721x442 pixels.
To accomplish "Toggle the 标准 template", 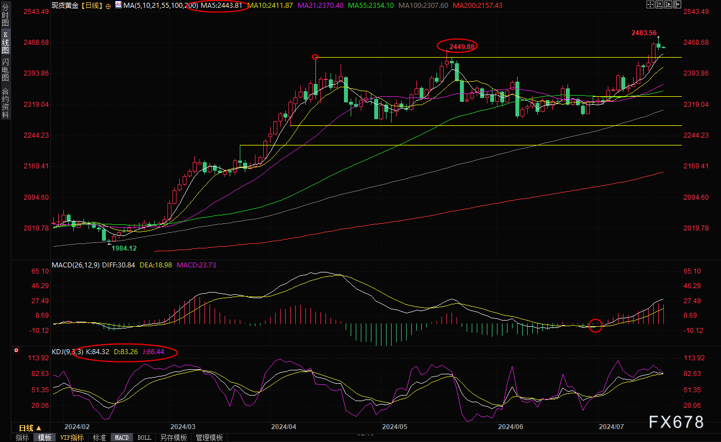I will click(x=99, y=438).
